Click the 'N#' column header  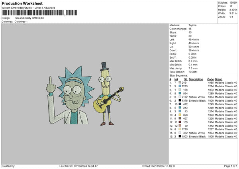click(x=176, y=79)
